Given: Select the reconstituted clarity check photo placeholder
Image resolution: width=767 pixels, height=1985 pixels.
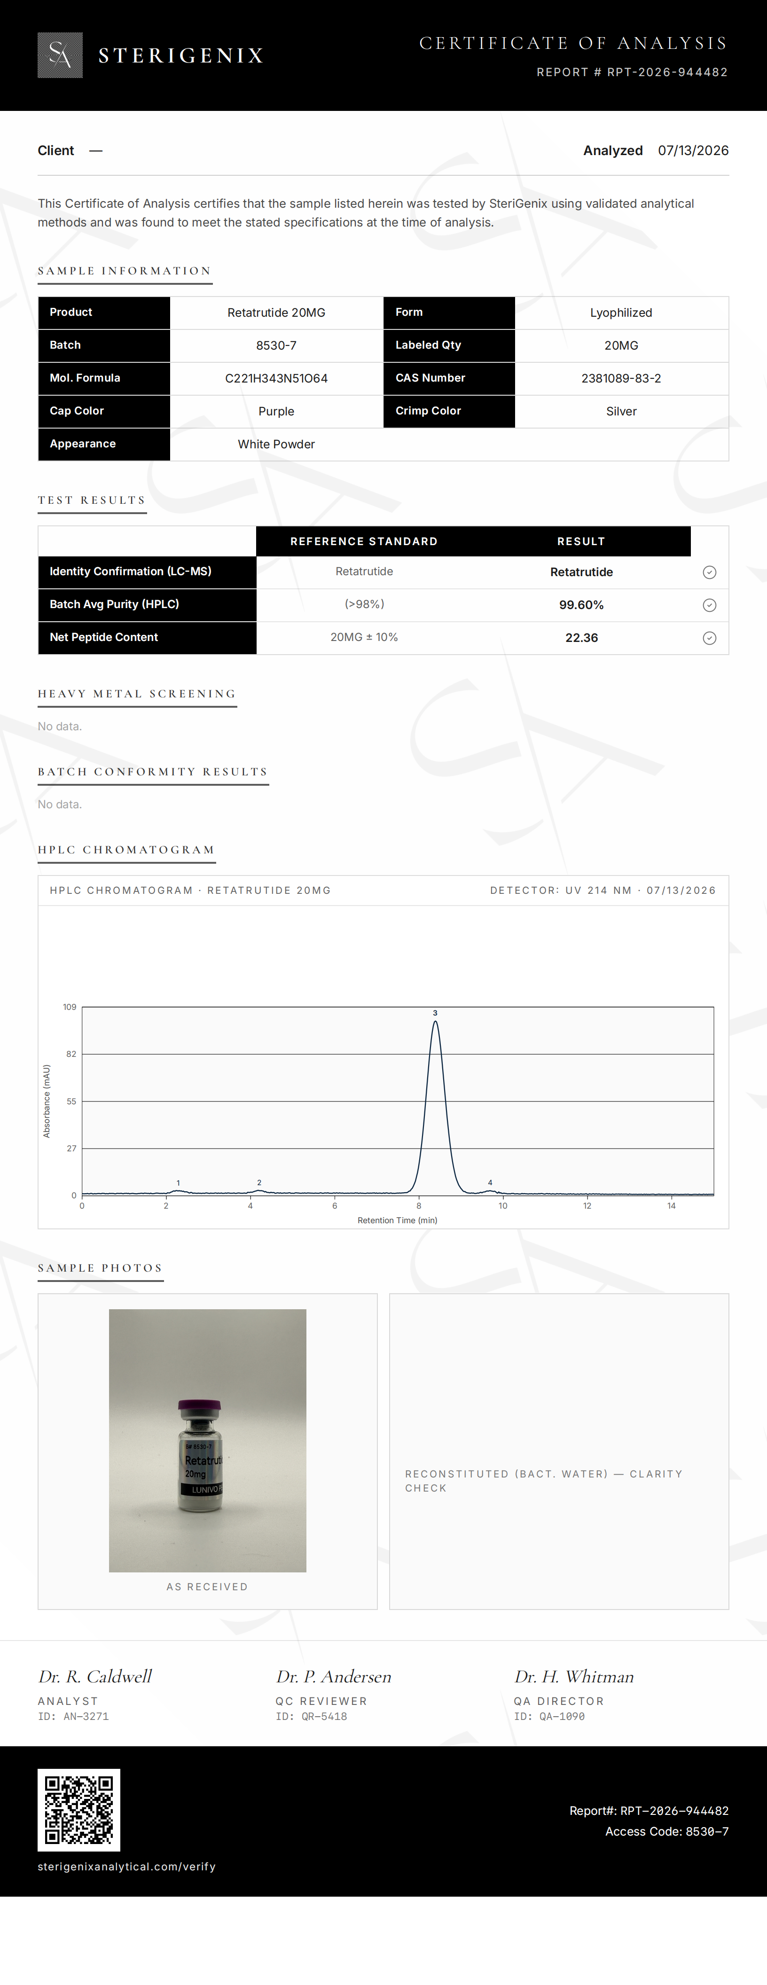Looking at the screenshot, I should point(559,1452).
